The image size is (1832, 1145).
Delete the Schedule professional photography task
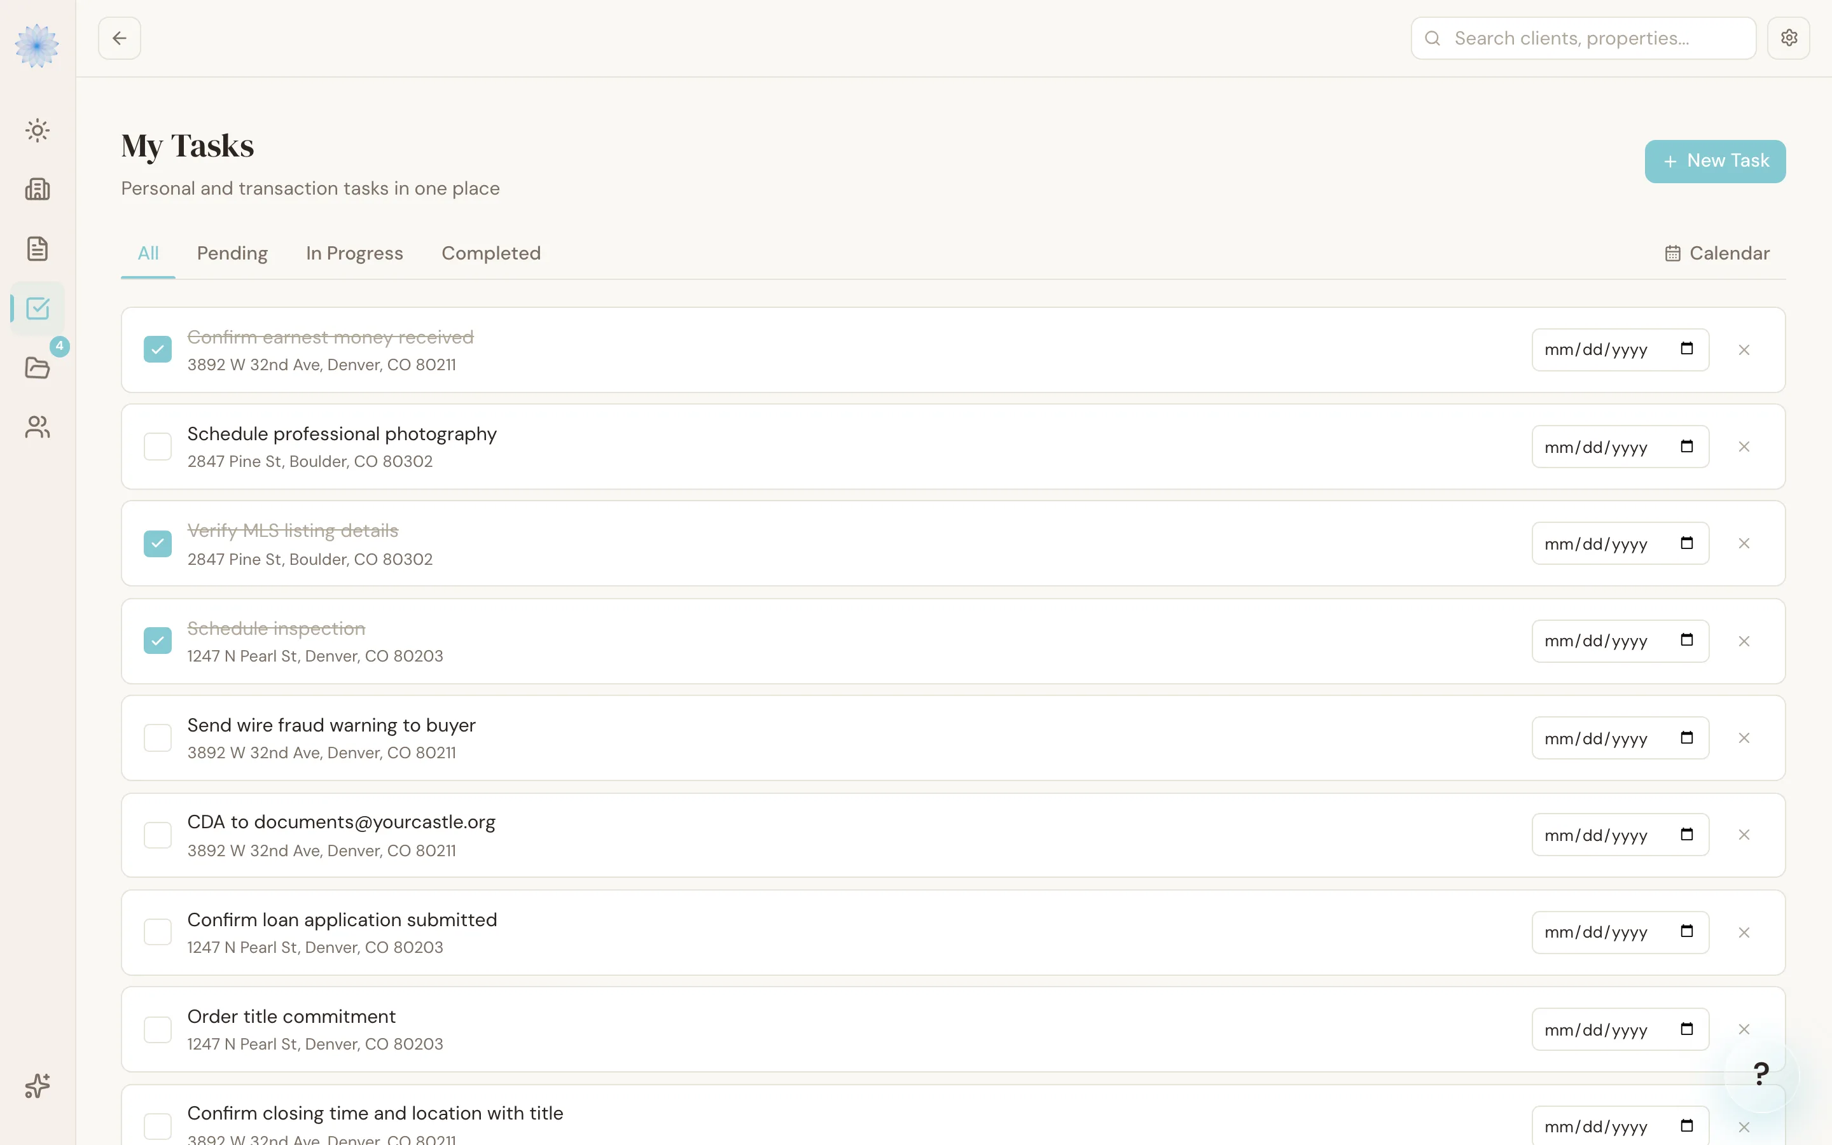click(1744, 447)
